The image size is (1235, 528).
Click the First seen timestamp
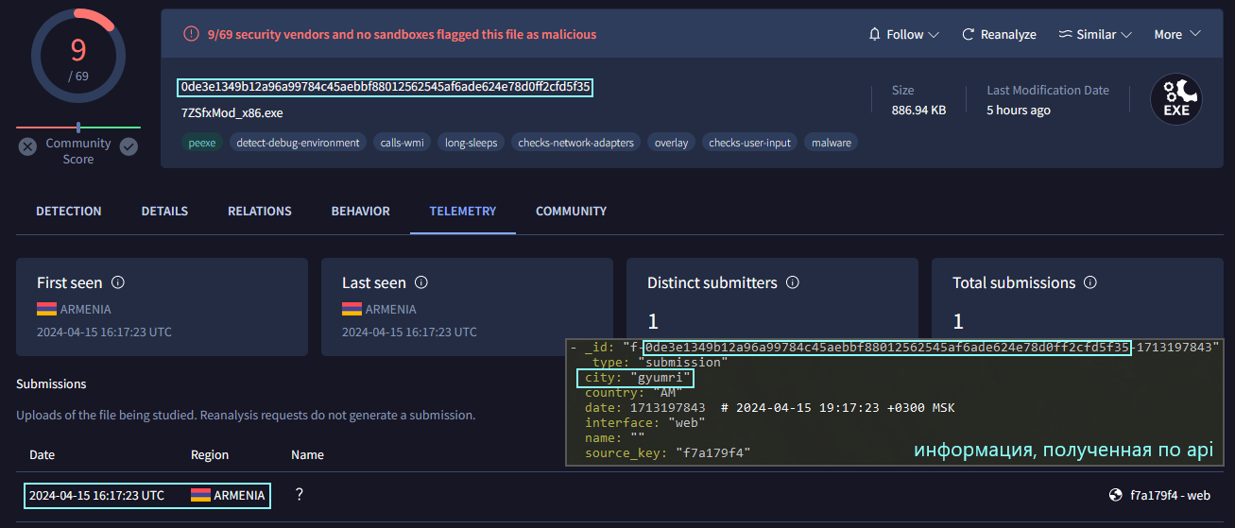click(104, 332)
